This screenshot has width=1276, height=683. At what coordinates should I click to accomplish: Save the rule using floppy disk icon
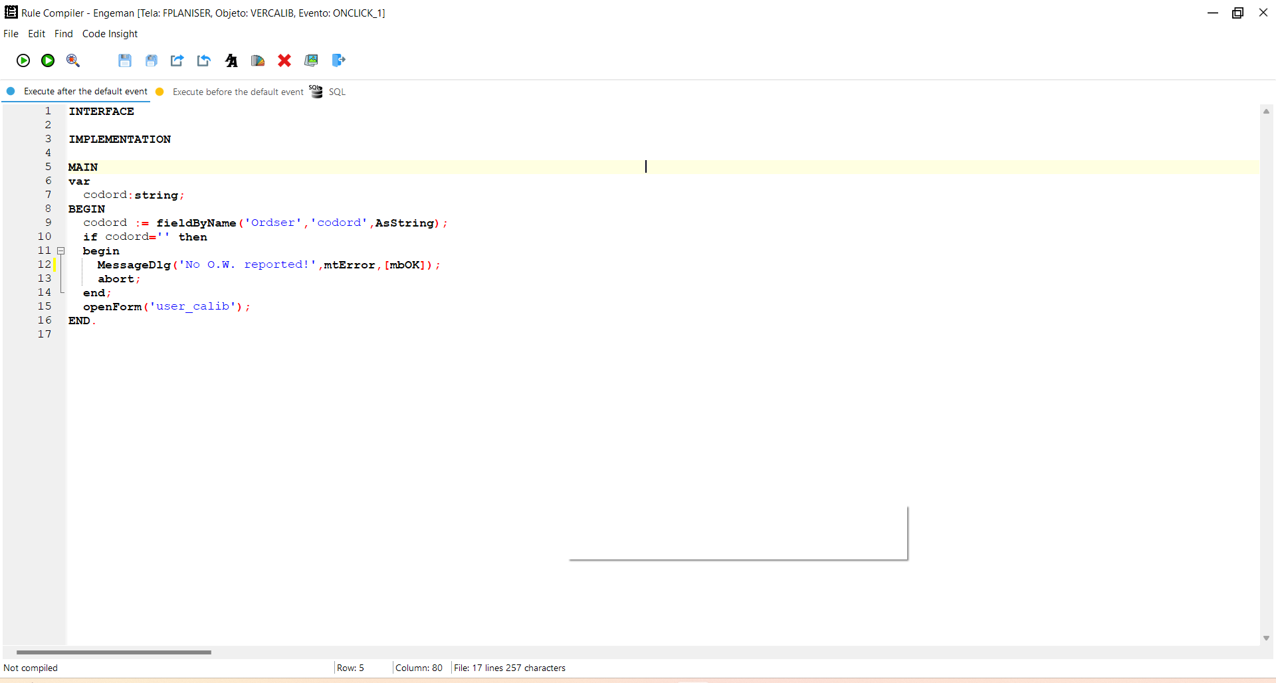tap(125, 60)
